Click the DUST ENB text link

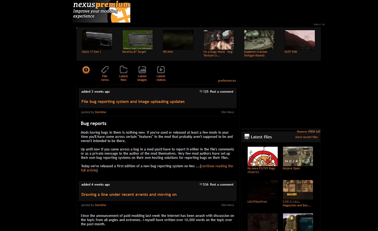point(291,52)
